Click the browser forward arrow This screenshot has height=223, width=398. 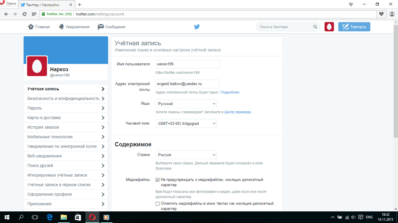[x=15, y=14]
